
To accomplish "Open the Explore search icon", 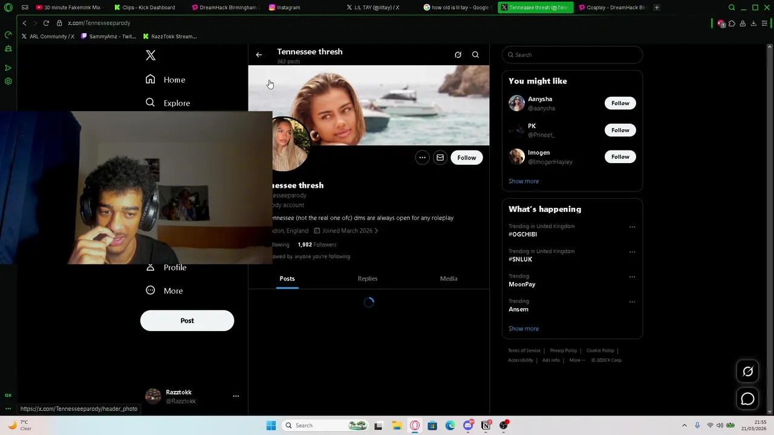I will [150, 103].
